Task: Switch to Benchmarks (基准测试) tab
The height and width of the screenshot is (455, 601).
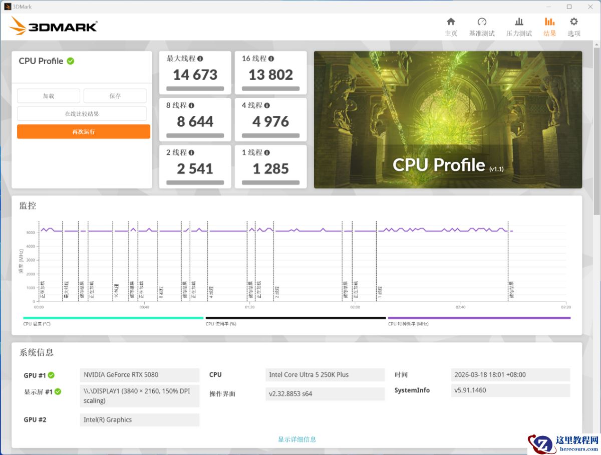Action: tap(482, 27)
